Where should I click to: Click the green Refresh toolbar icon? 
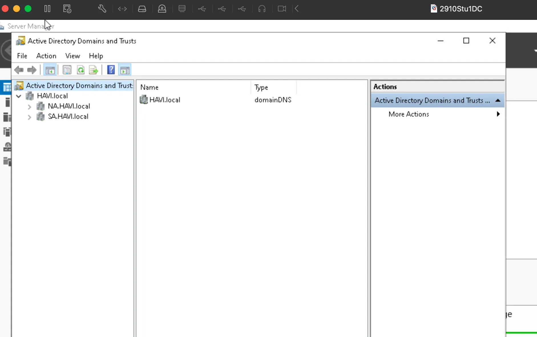click(81, 70)
